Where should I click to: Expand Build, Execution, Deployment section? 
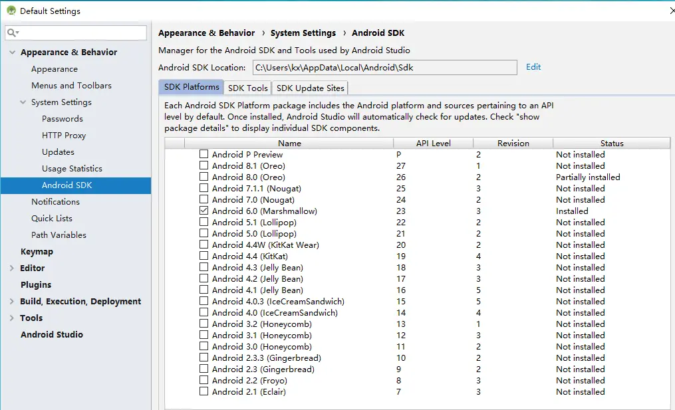12,302
